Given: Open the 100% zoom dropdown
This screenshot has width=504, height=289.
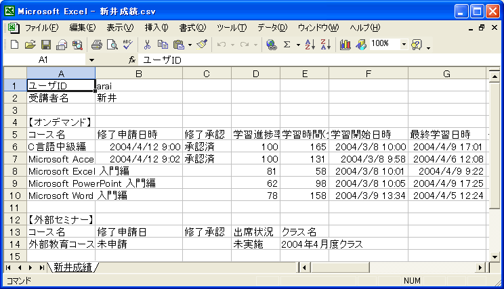Looking at the screenshot, I should (x=404, y=44).
